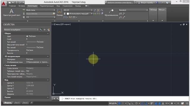This screenshot has height=106, width=190.
Task: Collapse the 3D-визуализация section
Action: point(48,56)
